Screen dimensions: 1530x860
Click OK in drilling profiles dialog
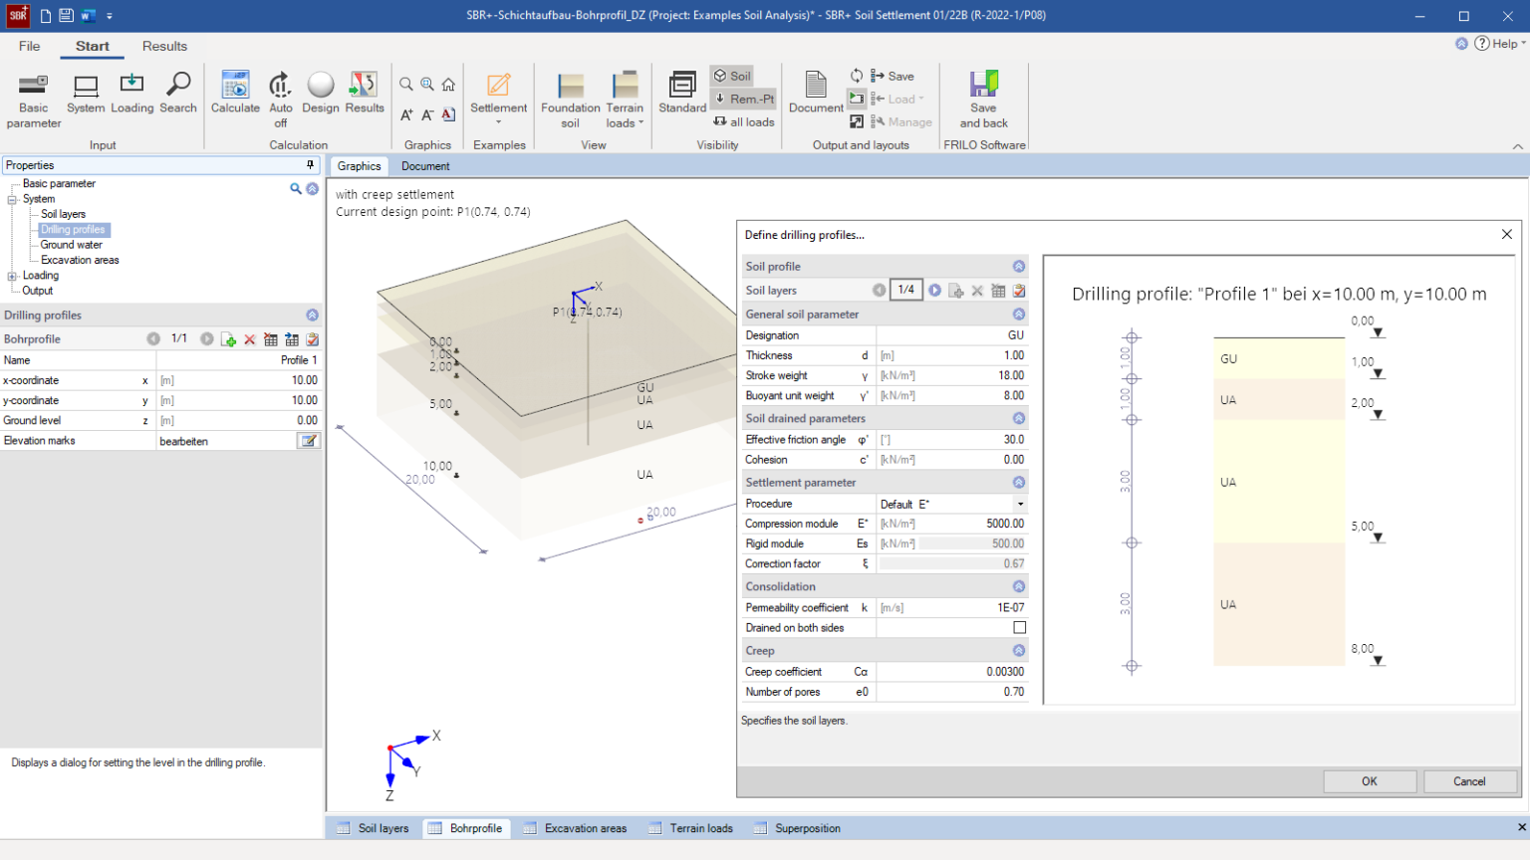pos(1369,781)
